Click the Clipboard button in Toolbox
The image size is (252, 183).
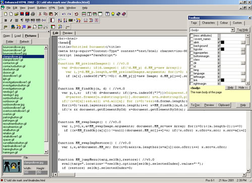(224, 105)
